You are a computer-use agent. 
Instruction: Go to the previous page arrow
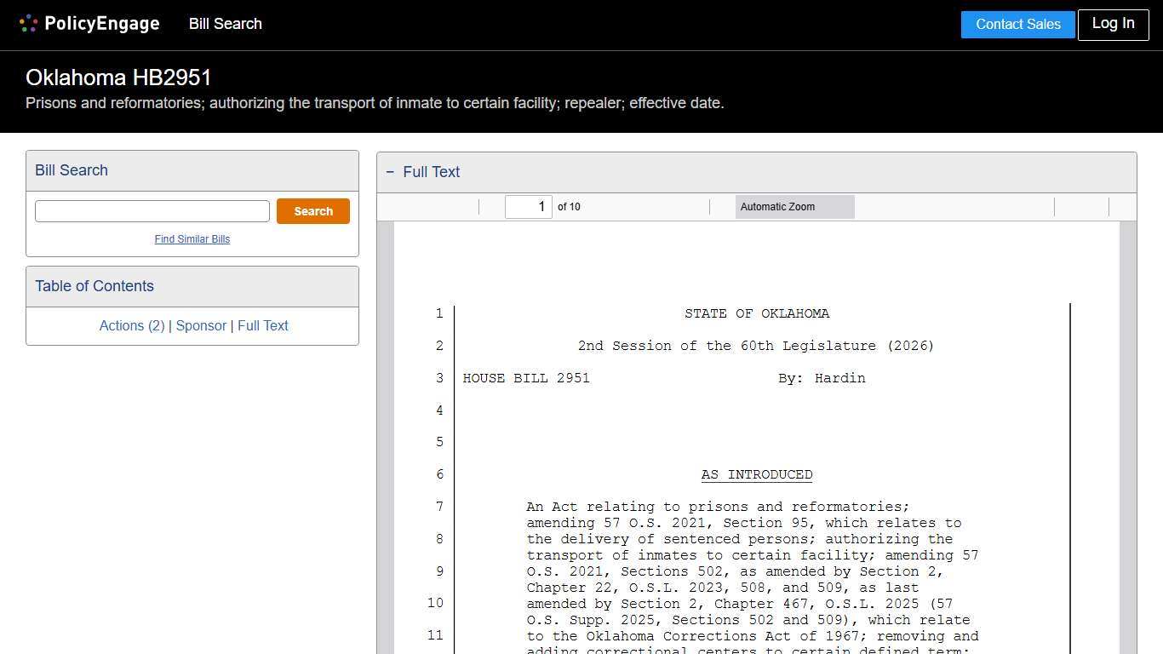click(x=434, y=206)
